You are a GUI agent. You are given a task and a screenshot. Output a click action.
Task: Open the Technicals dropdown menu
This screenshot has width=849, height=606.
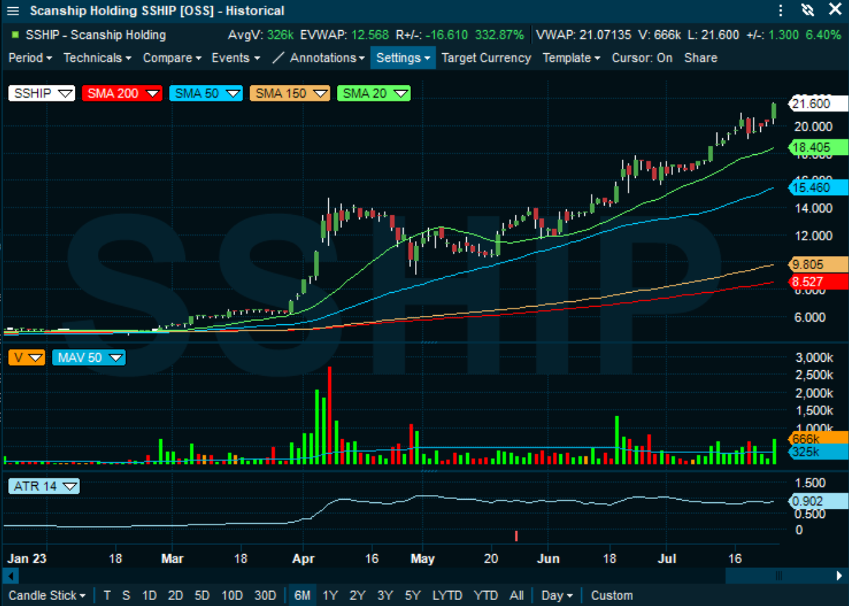(x=97, y=58)
